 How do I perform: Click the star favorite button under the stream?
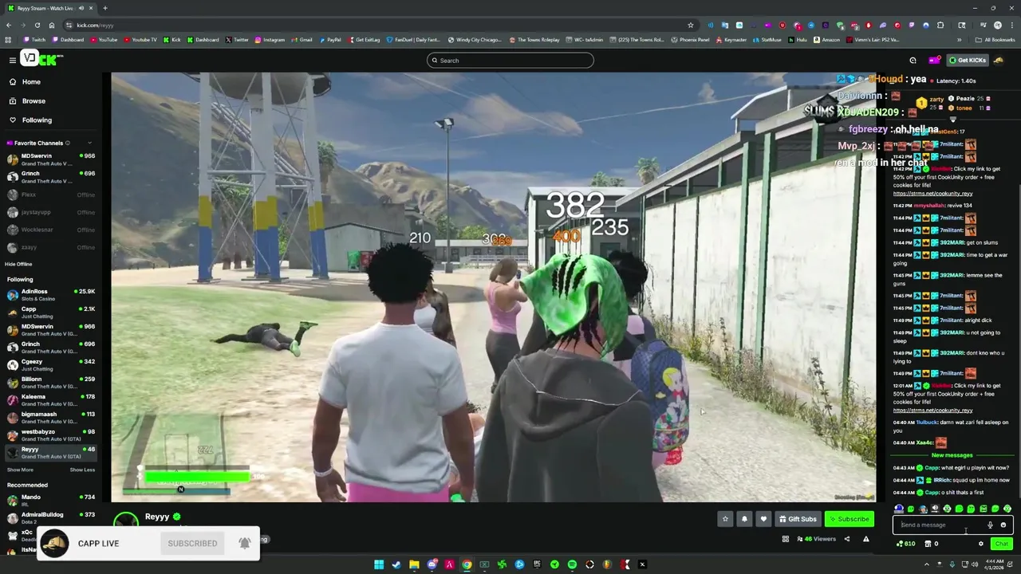725,519
